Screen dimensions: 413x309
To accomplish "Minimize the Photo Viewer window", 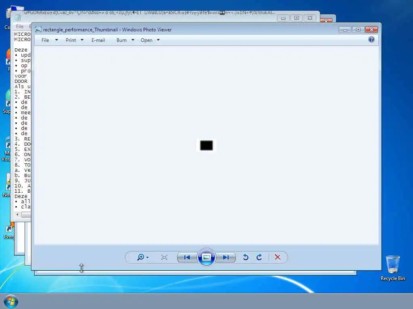I will click(x=345, y=30).
